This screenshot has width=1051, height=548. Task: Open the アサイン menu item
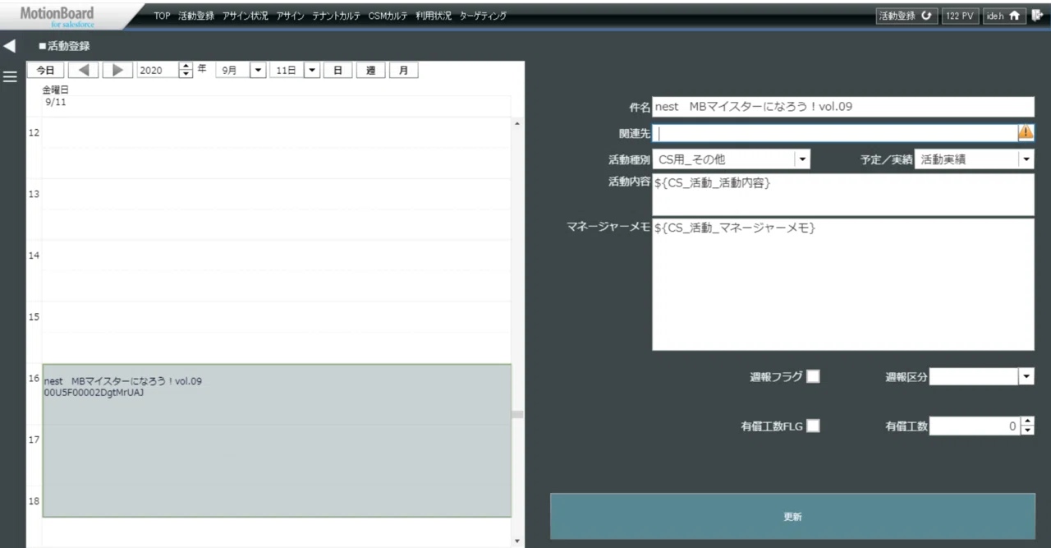(291, 16)
